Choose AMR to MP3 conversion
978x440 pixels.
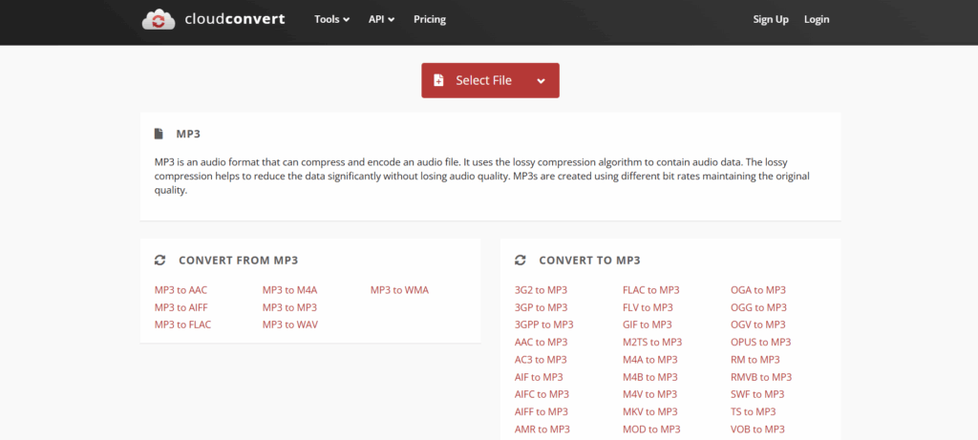pos(542,430)
